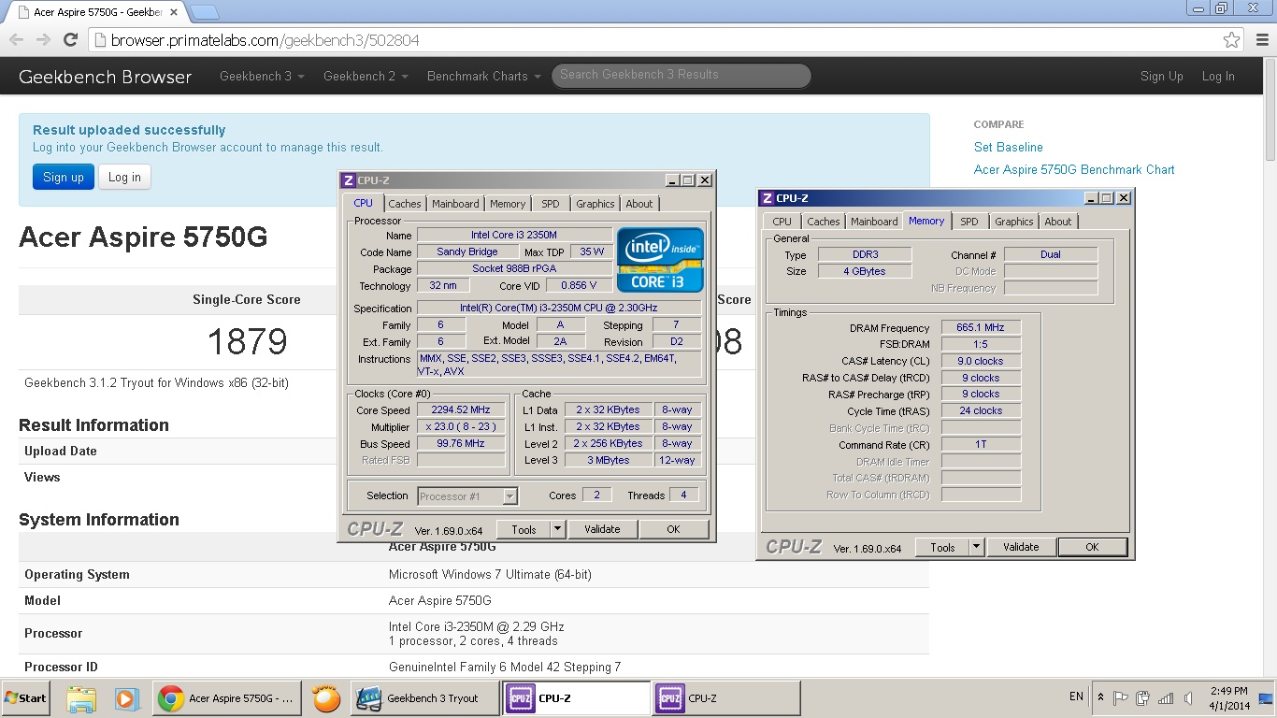Screen dimensions: 1277x718
Task: Click the power plug tray icon
Action: 1142,698
